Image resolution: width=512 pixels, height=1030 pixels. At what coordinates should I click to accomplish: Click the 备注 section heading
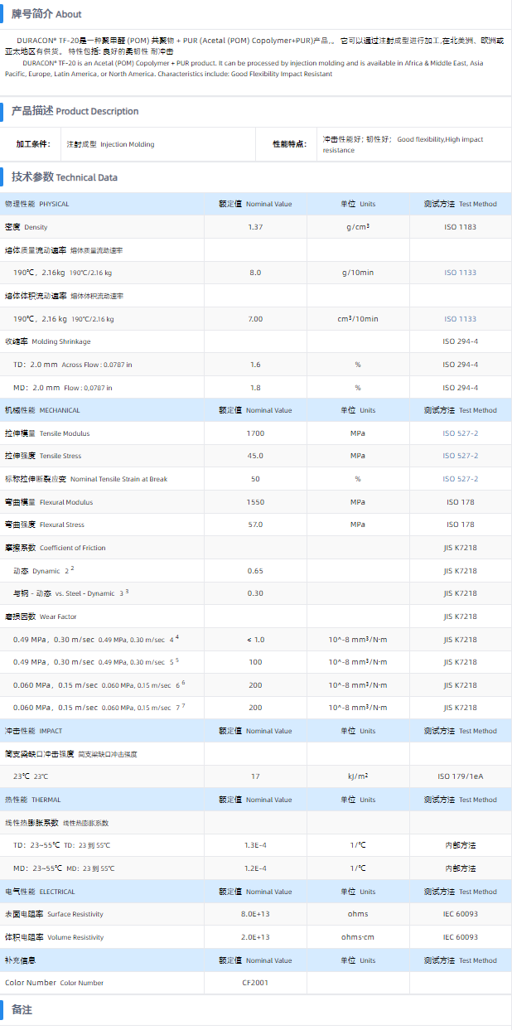tap(22, 1010)
